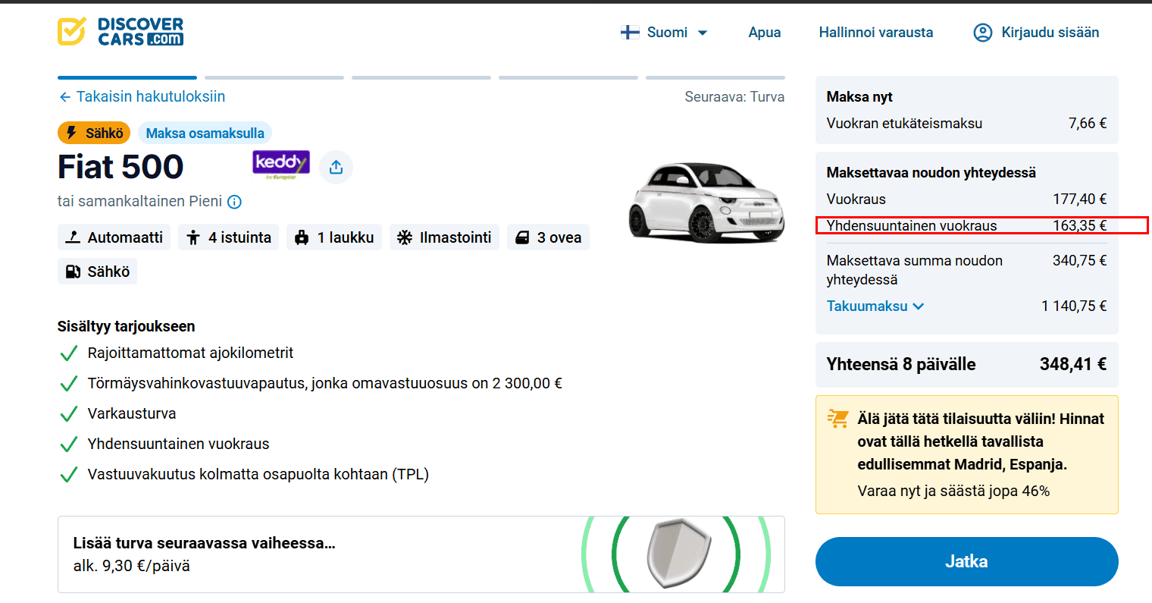Image resolution: width=1152 pixels, height=603 pixels.
Task: Click the Vuokraus 177,40 € row
Action: pyautogui.click(x=966, y=199)
